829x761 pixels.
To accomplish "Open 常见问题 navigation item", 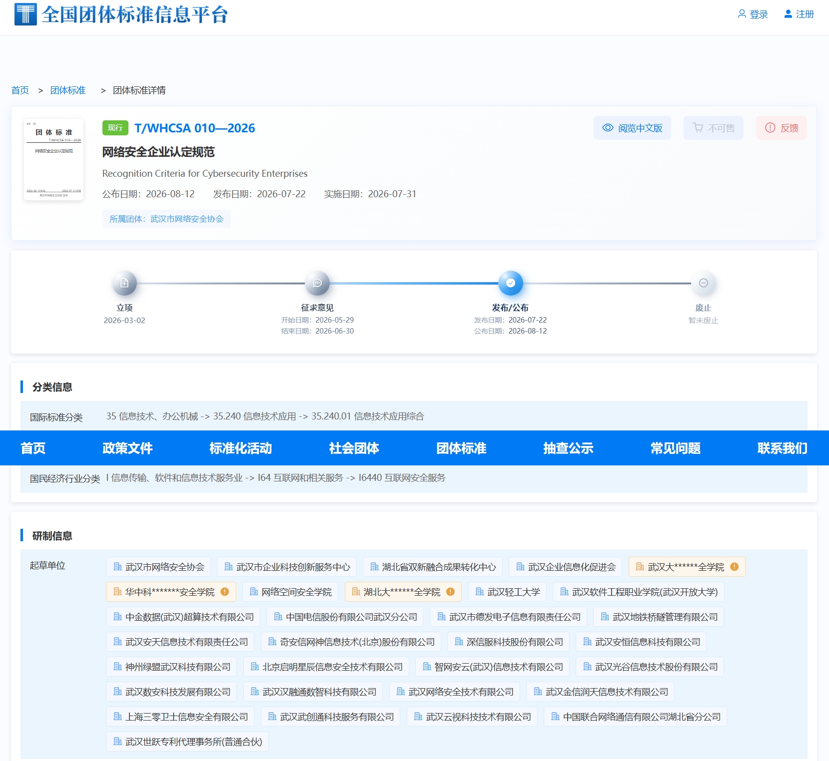I will [676, 448].
